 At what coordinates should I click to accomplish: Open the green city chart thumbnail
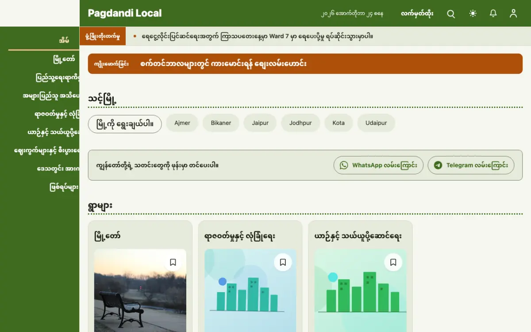click(360, 290)
